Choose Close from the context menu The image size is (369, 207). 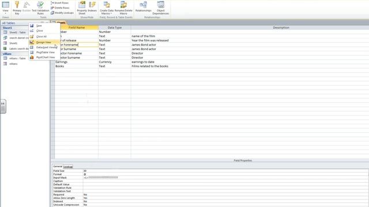pyautogui.click(x=40, y=30)
